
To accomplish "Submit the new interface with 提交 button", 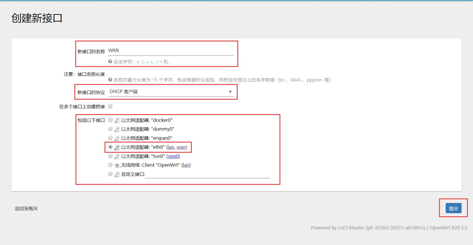I will 453,208.
